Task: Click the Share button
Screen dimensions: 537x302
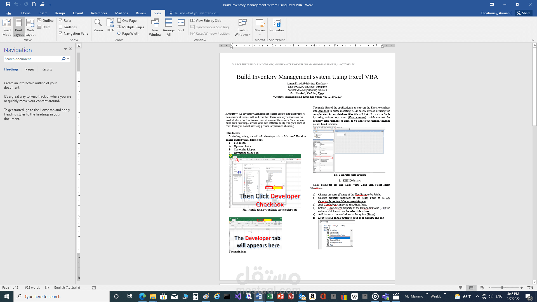Action: 524,13
